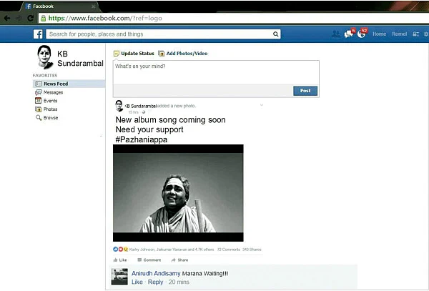Open Romel profile in top bar
This screenshot has height=291, width=429.
tap(400, 34)
